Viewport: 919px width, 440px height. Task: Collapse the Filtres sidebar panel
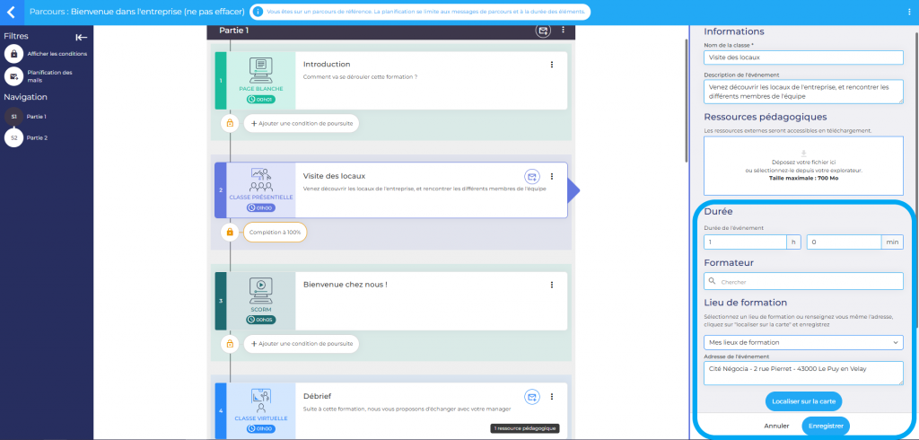click(x=81, y=37)
